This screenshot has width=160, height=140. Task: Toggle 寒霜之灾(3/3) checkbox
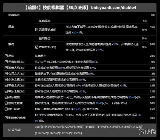[x=6, y=85]
